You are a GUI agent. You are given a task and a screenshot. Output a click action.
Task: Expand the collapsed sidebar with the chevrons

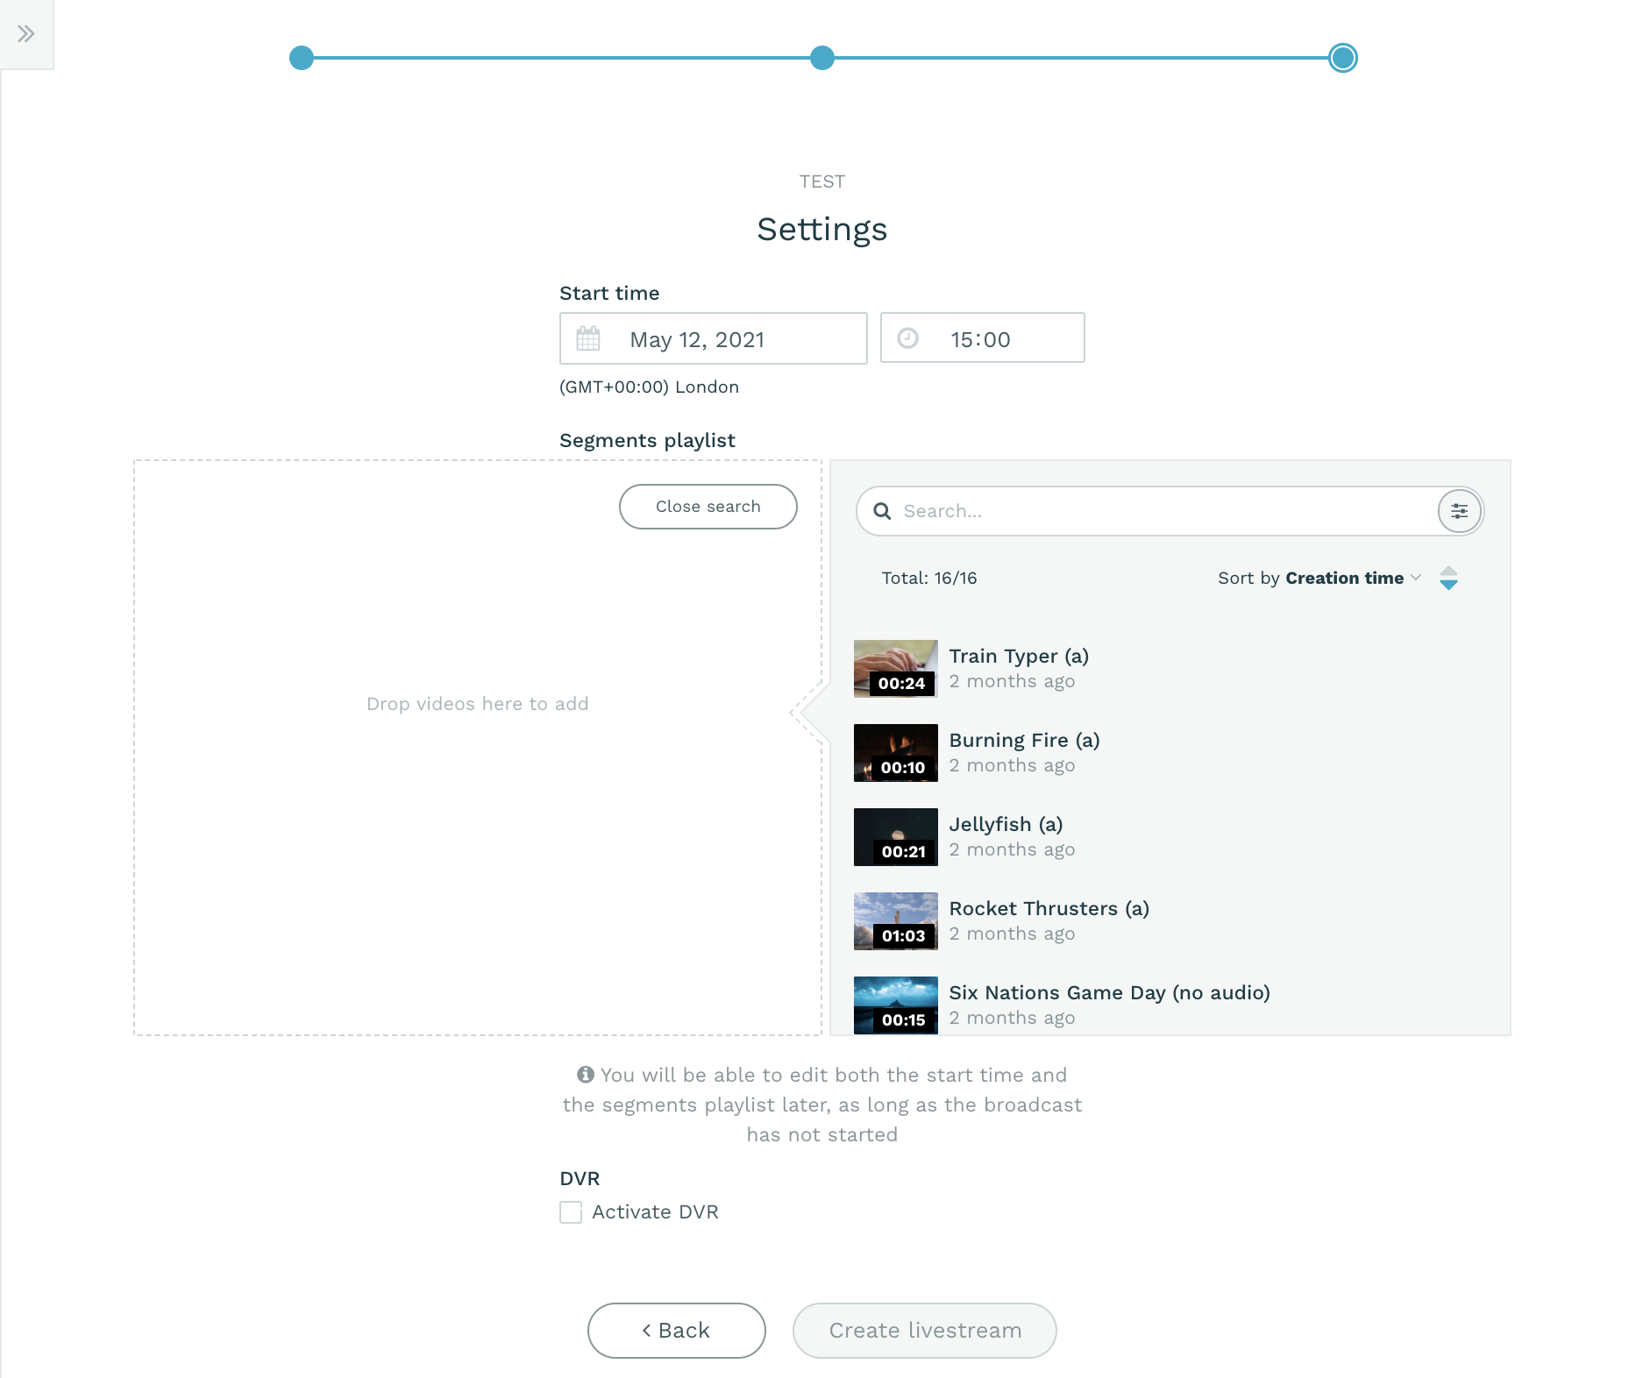(26, 32)
